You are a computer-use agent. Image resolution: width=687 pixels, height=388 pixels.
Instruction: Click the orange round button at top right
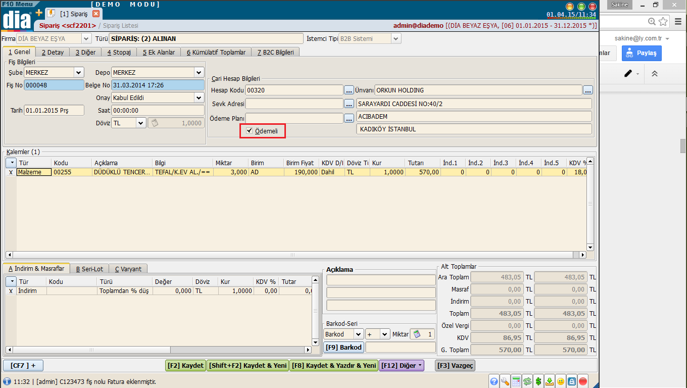click(570, 6)
